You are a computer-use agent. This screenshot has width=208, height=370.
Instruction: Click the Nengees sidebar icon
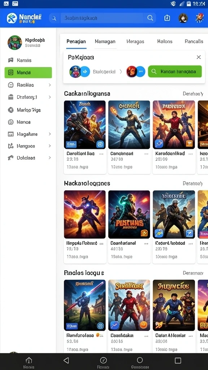[x=10, y=146]
